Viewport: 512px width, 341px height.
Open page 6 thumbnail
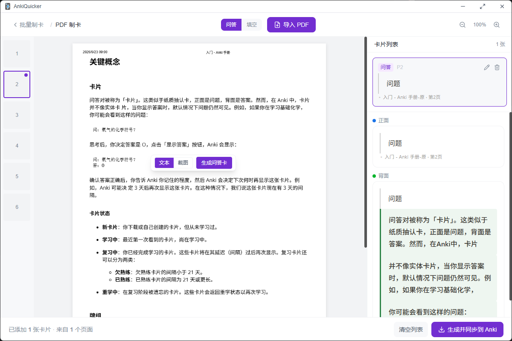17,207
